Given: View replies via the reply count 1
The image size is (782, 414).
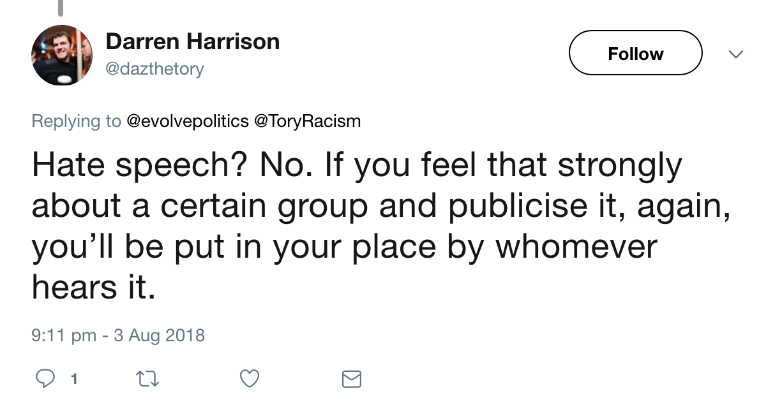Looking at the screenshot, I should pos(74,380).
